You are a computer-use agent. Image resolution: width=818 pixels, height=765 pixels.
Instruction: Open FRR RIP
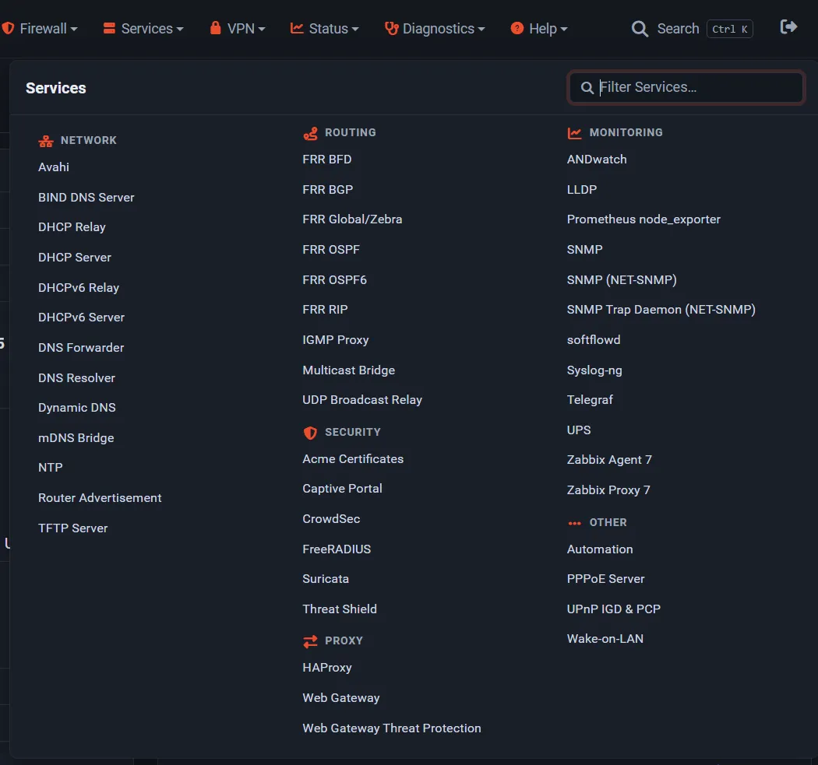pyautogui.click(x=325, y=310)
